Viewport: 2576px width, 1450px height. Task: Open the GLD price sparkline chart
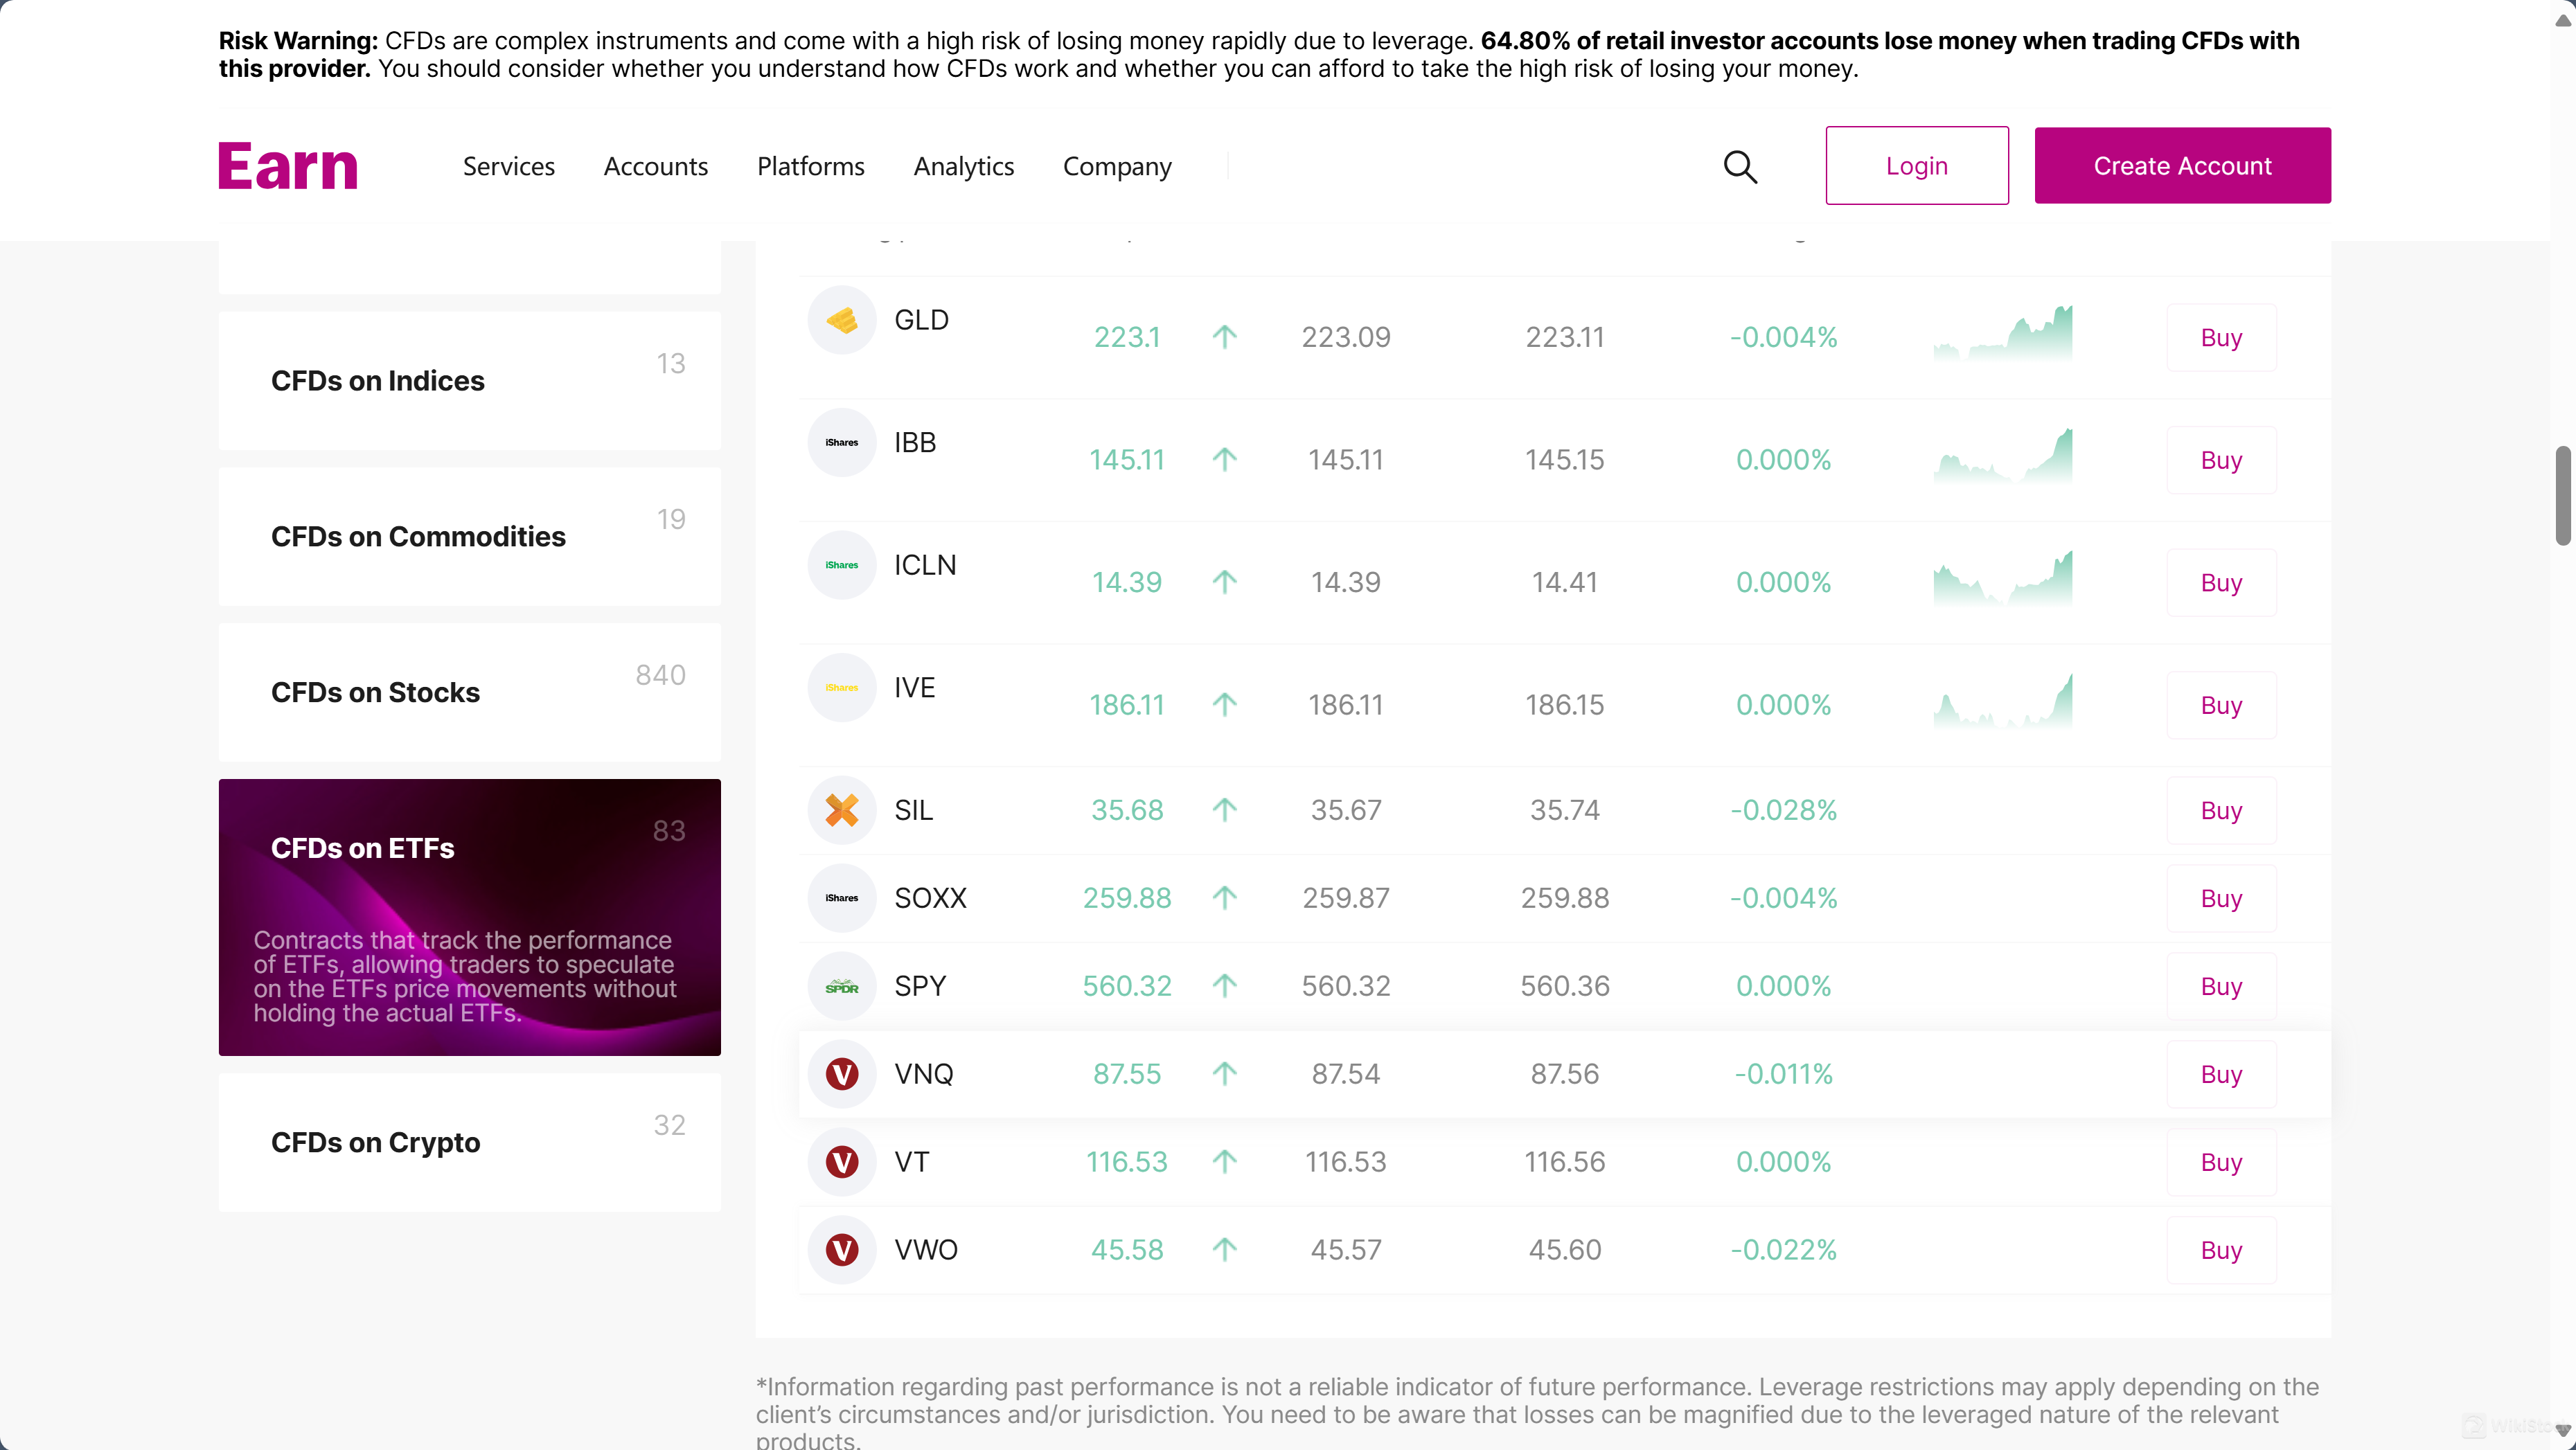pos(2002,335)
